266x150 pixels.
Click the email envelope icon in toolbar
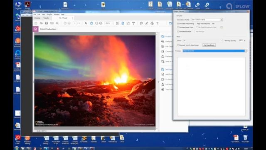tap(52, 23)
